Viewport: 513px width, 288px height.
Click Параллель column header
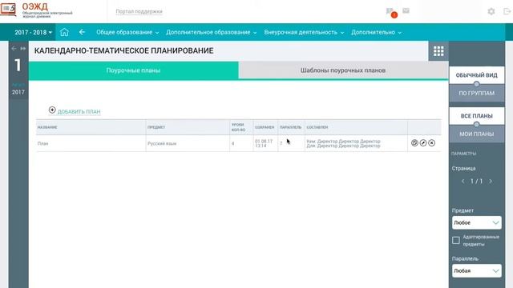click(290, 127)
